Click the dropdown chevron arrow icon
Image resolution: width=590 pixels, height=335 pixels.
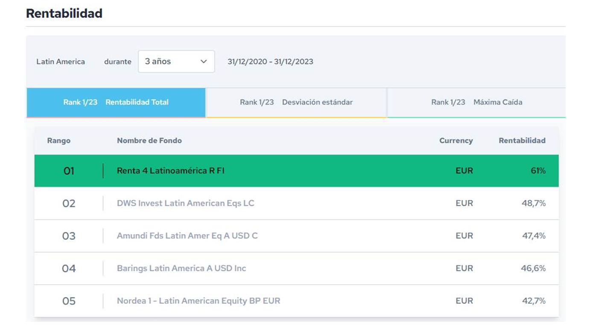point(204,61)
